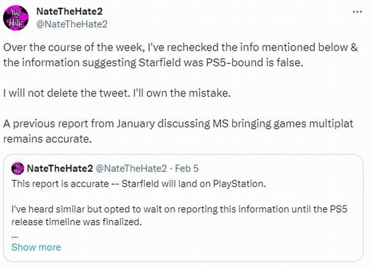Click the quoted tweet's bold NateTheHate2 name
Image resolution: width=370 pixels, height=267 pixels.
pos(60,168)
